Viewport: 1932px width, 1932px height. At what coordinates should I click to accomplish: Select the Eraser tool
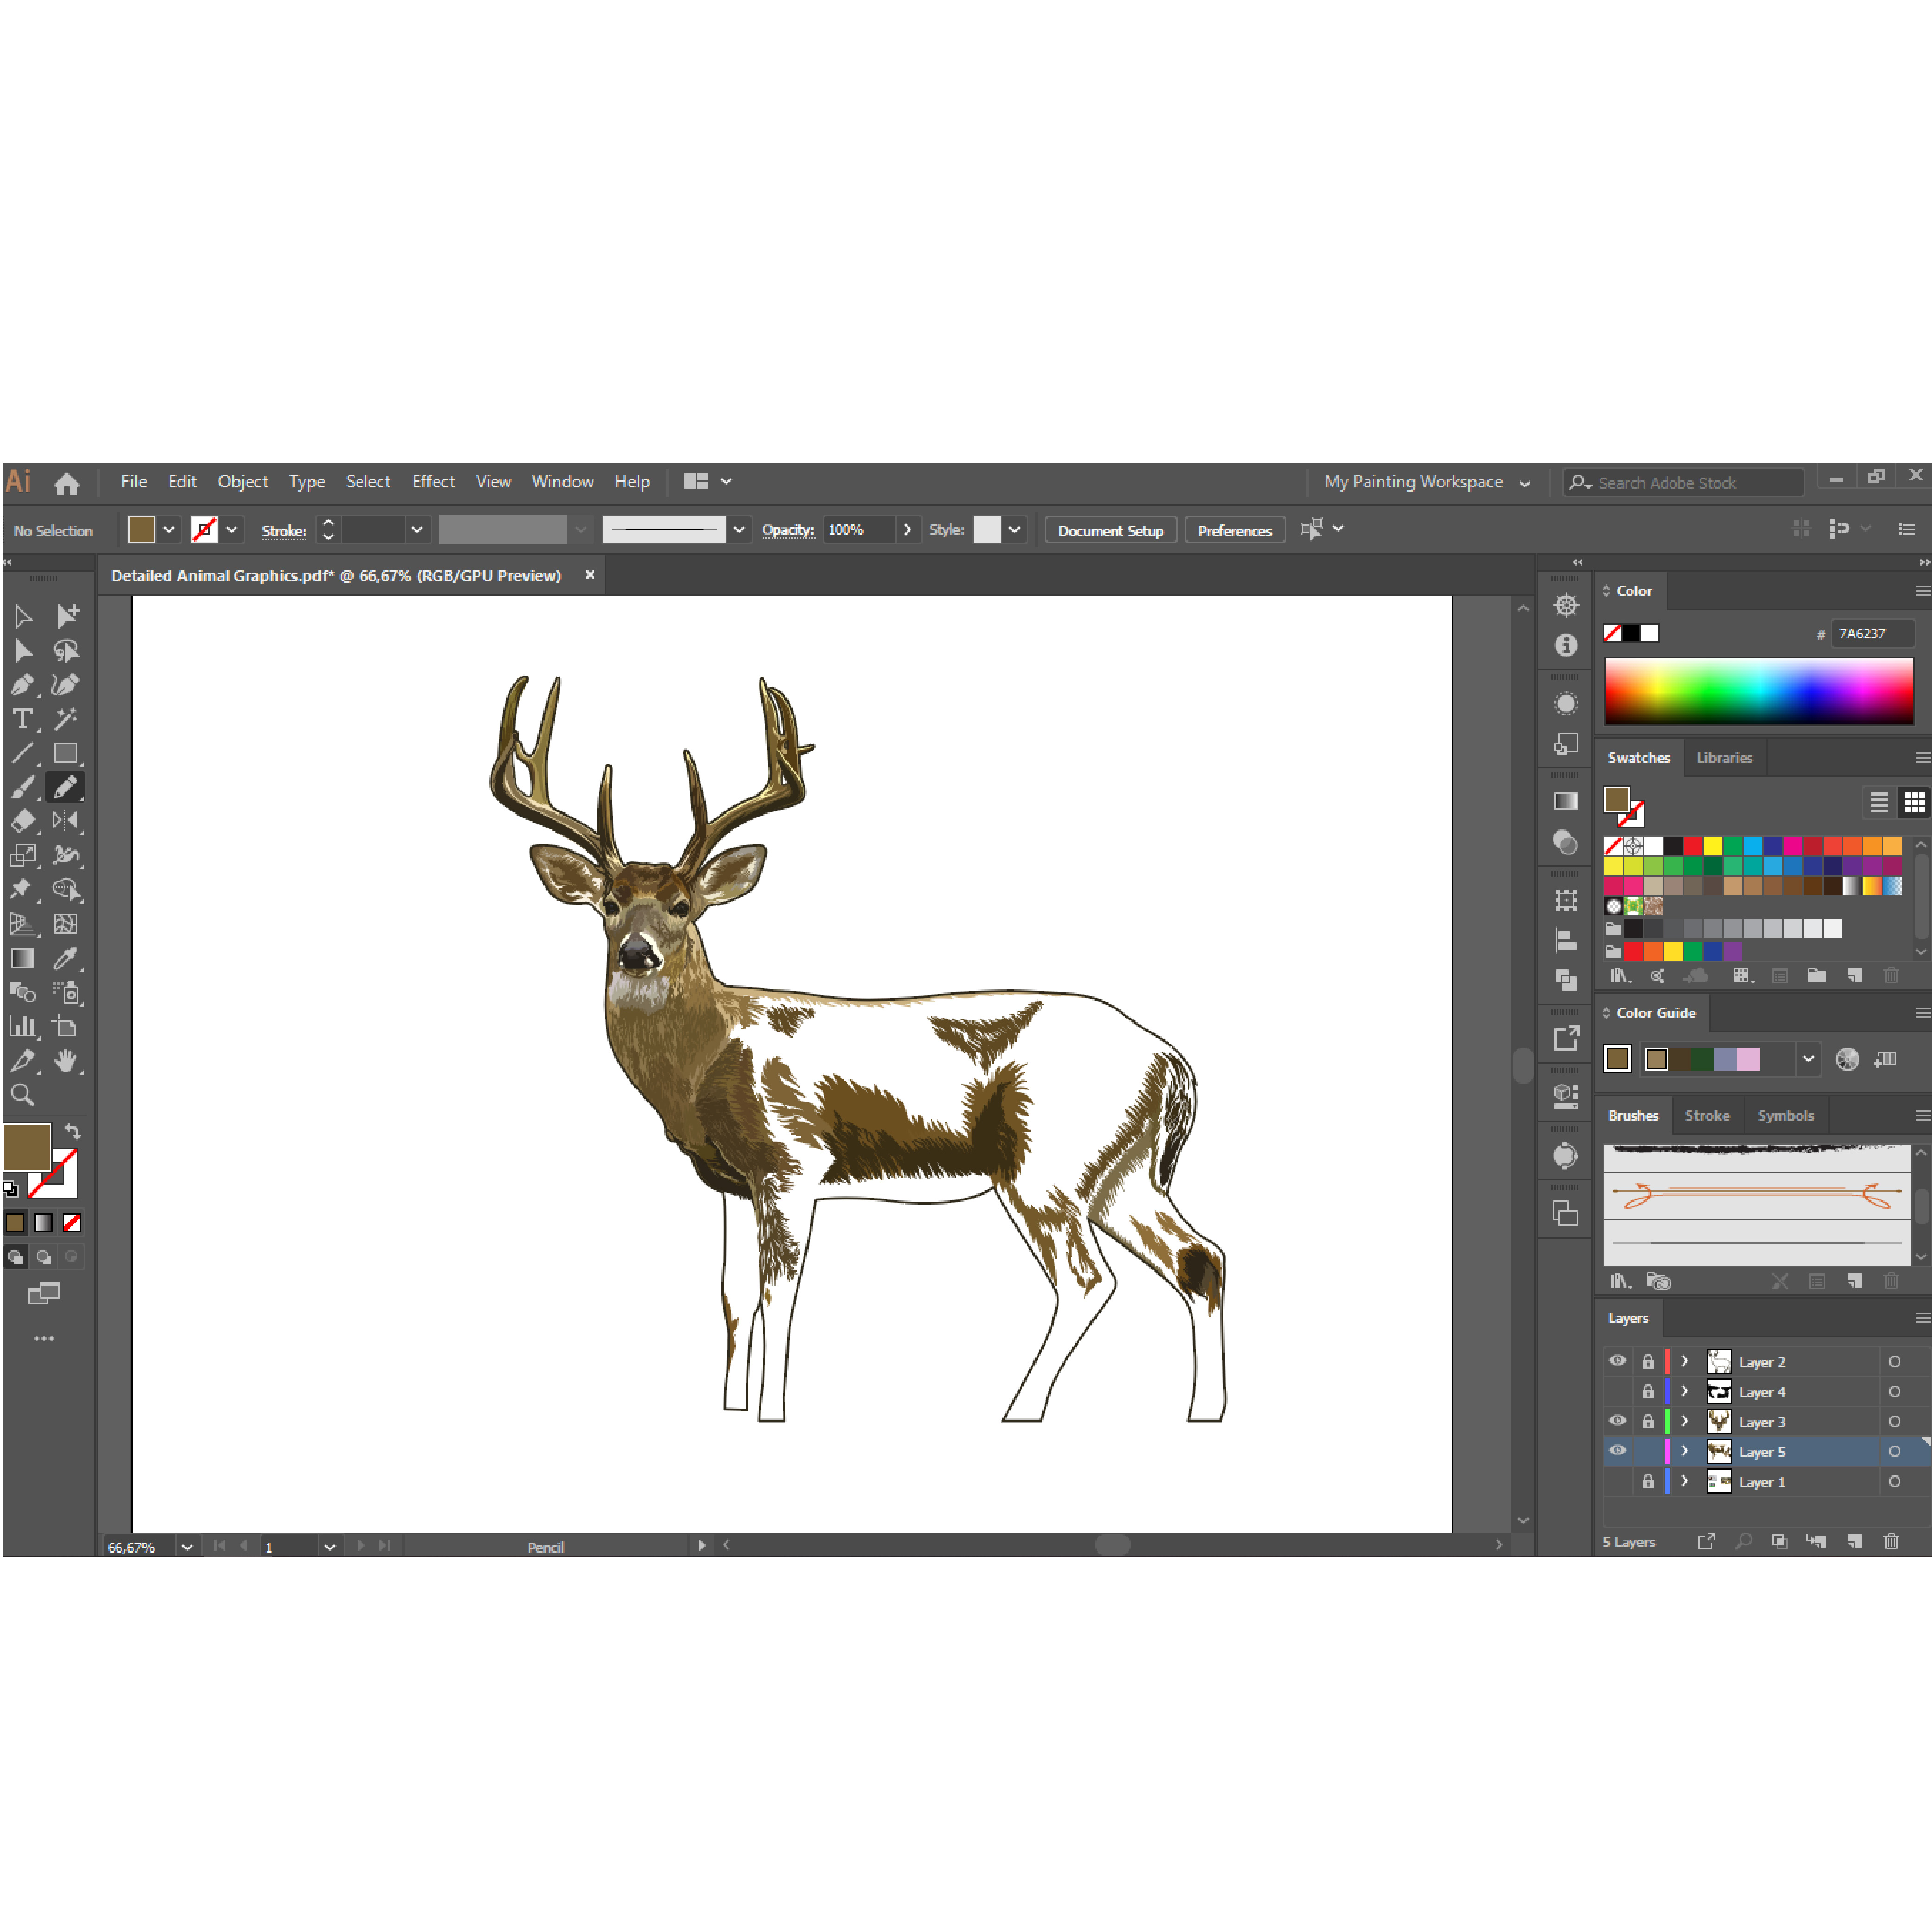pyautogui.click(x=24, y=821)
